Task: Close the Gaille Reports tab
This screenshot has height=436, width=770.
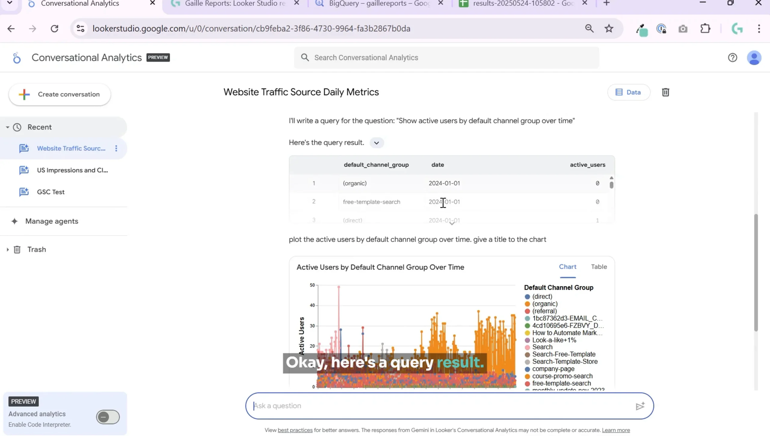Action: (296, 3)
